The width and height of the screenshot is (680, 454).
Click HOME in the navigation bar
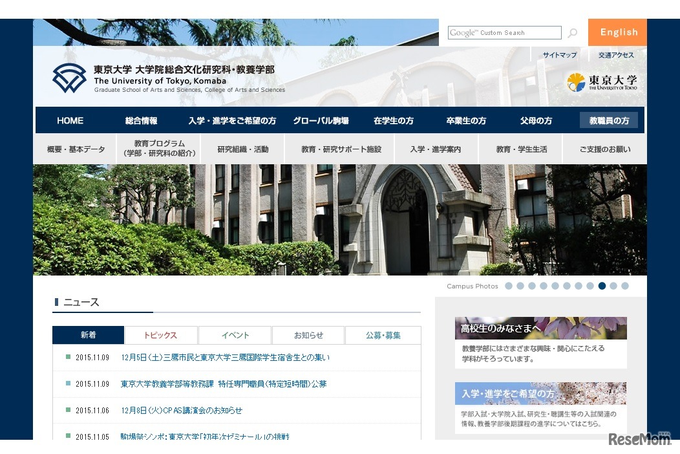pyautogui.click(x=70, y=120)
